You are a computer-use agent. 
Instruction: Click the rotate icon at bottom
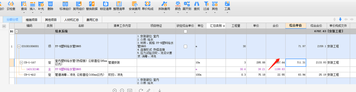(141, 90)
